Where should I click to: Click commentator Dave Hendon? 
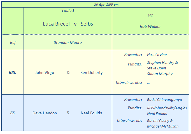45,113
